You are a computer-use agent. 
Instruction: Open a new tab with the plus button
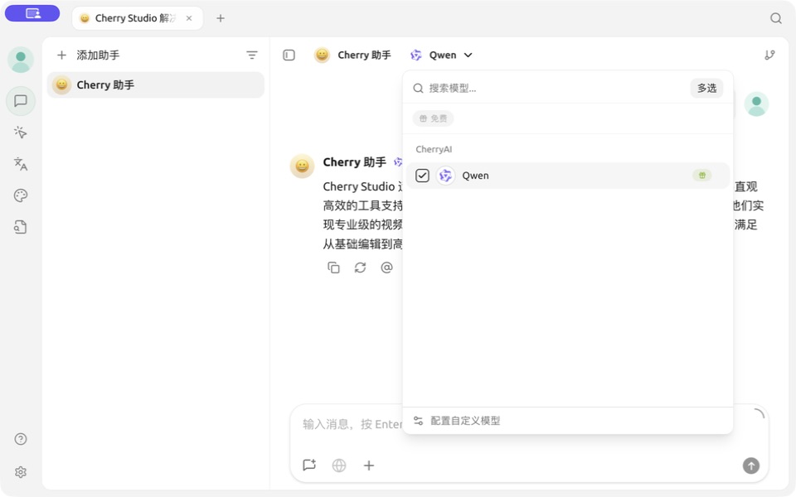click(x=221, y=18)
